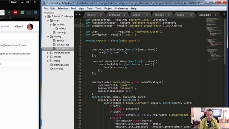Click line number 22 in gutter

80,82
